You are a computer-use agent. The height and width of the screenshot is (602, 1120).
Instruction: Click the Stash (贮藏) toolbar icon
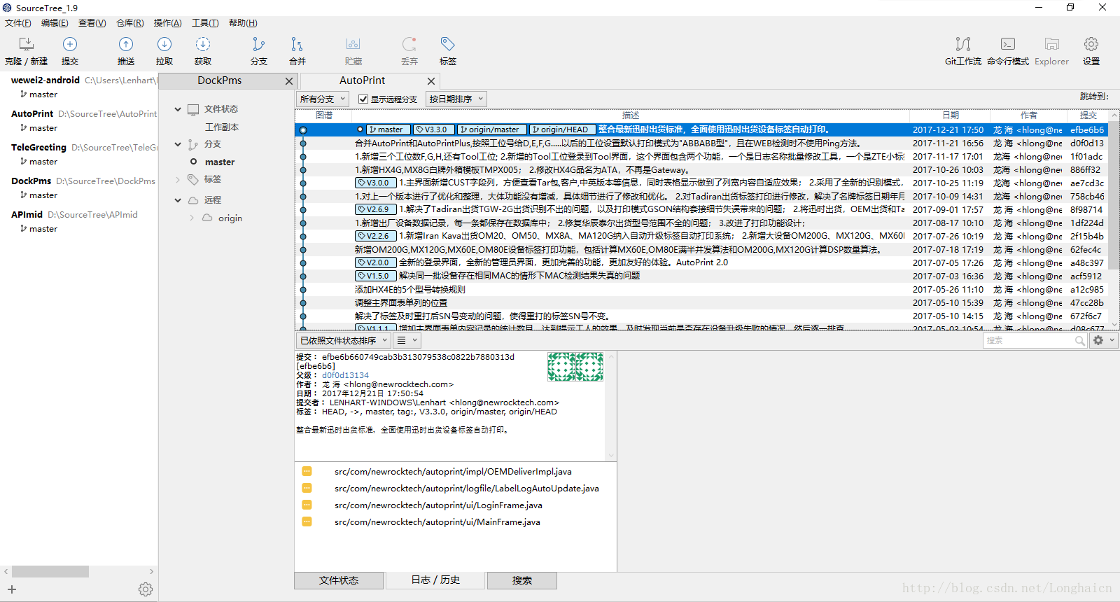pos(353,45)
